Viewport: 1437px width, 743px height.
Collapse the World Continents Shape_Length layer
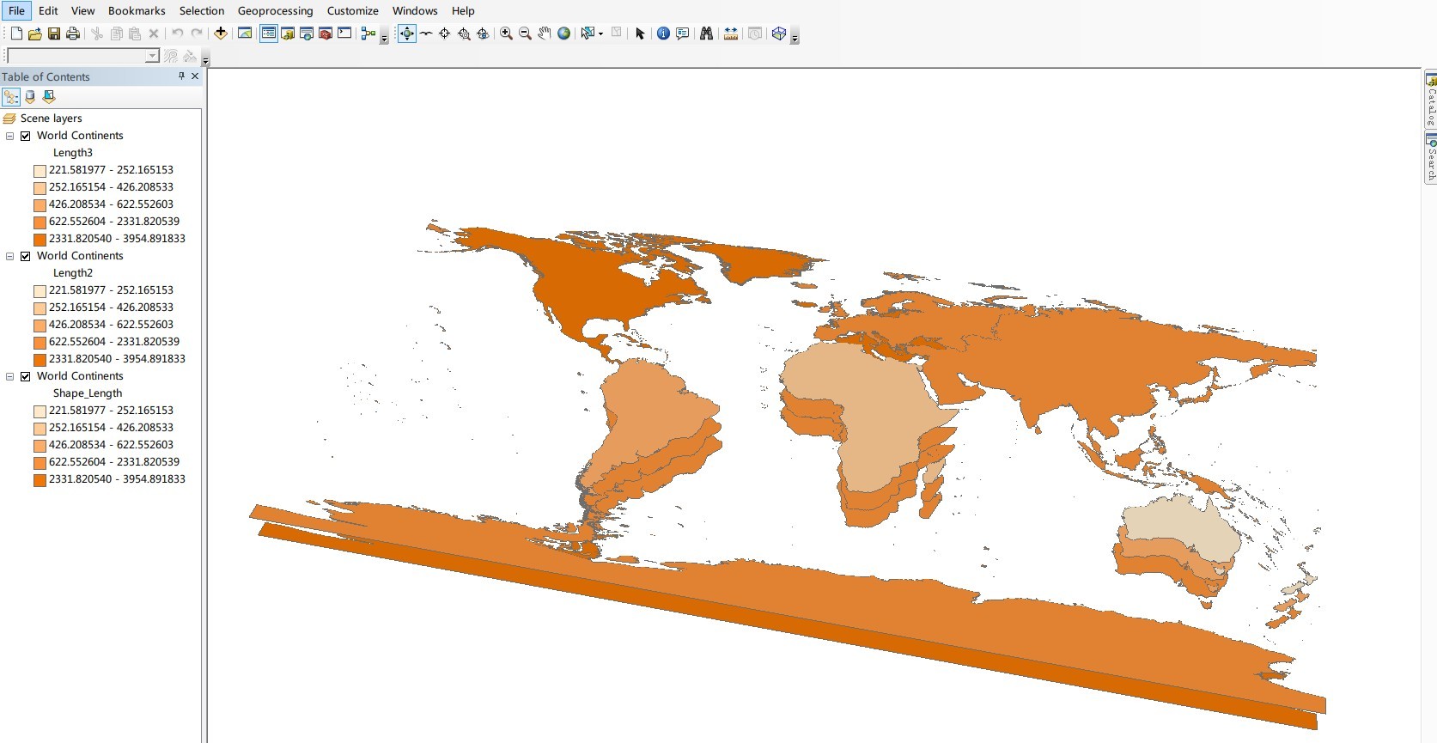click(10, 376)
